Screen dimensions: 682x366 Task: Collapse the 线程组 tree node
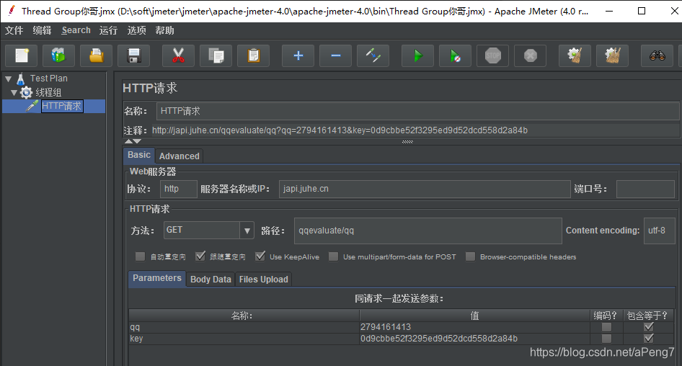point(14,93)
